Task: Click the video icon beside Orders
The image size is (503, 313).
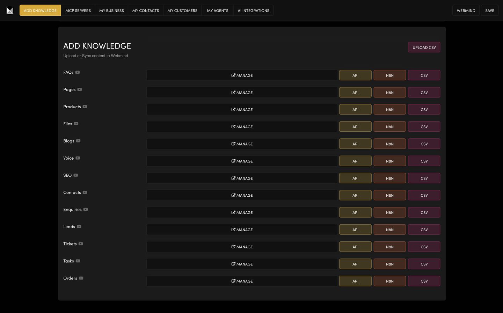Action: 81,278
